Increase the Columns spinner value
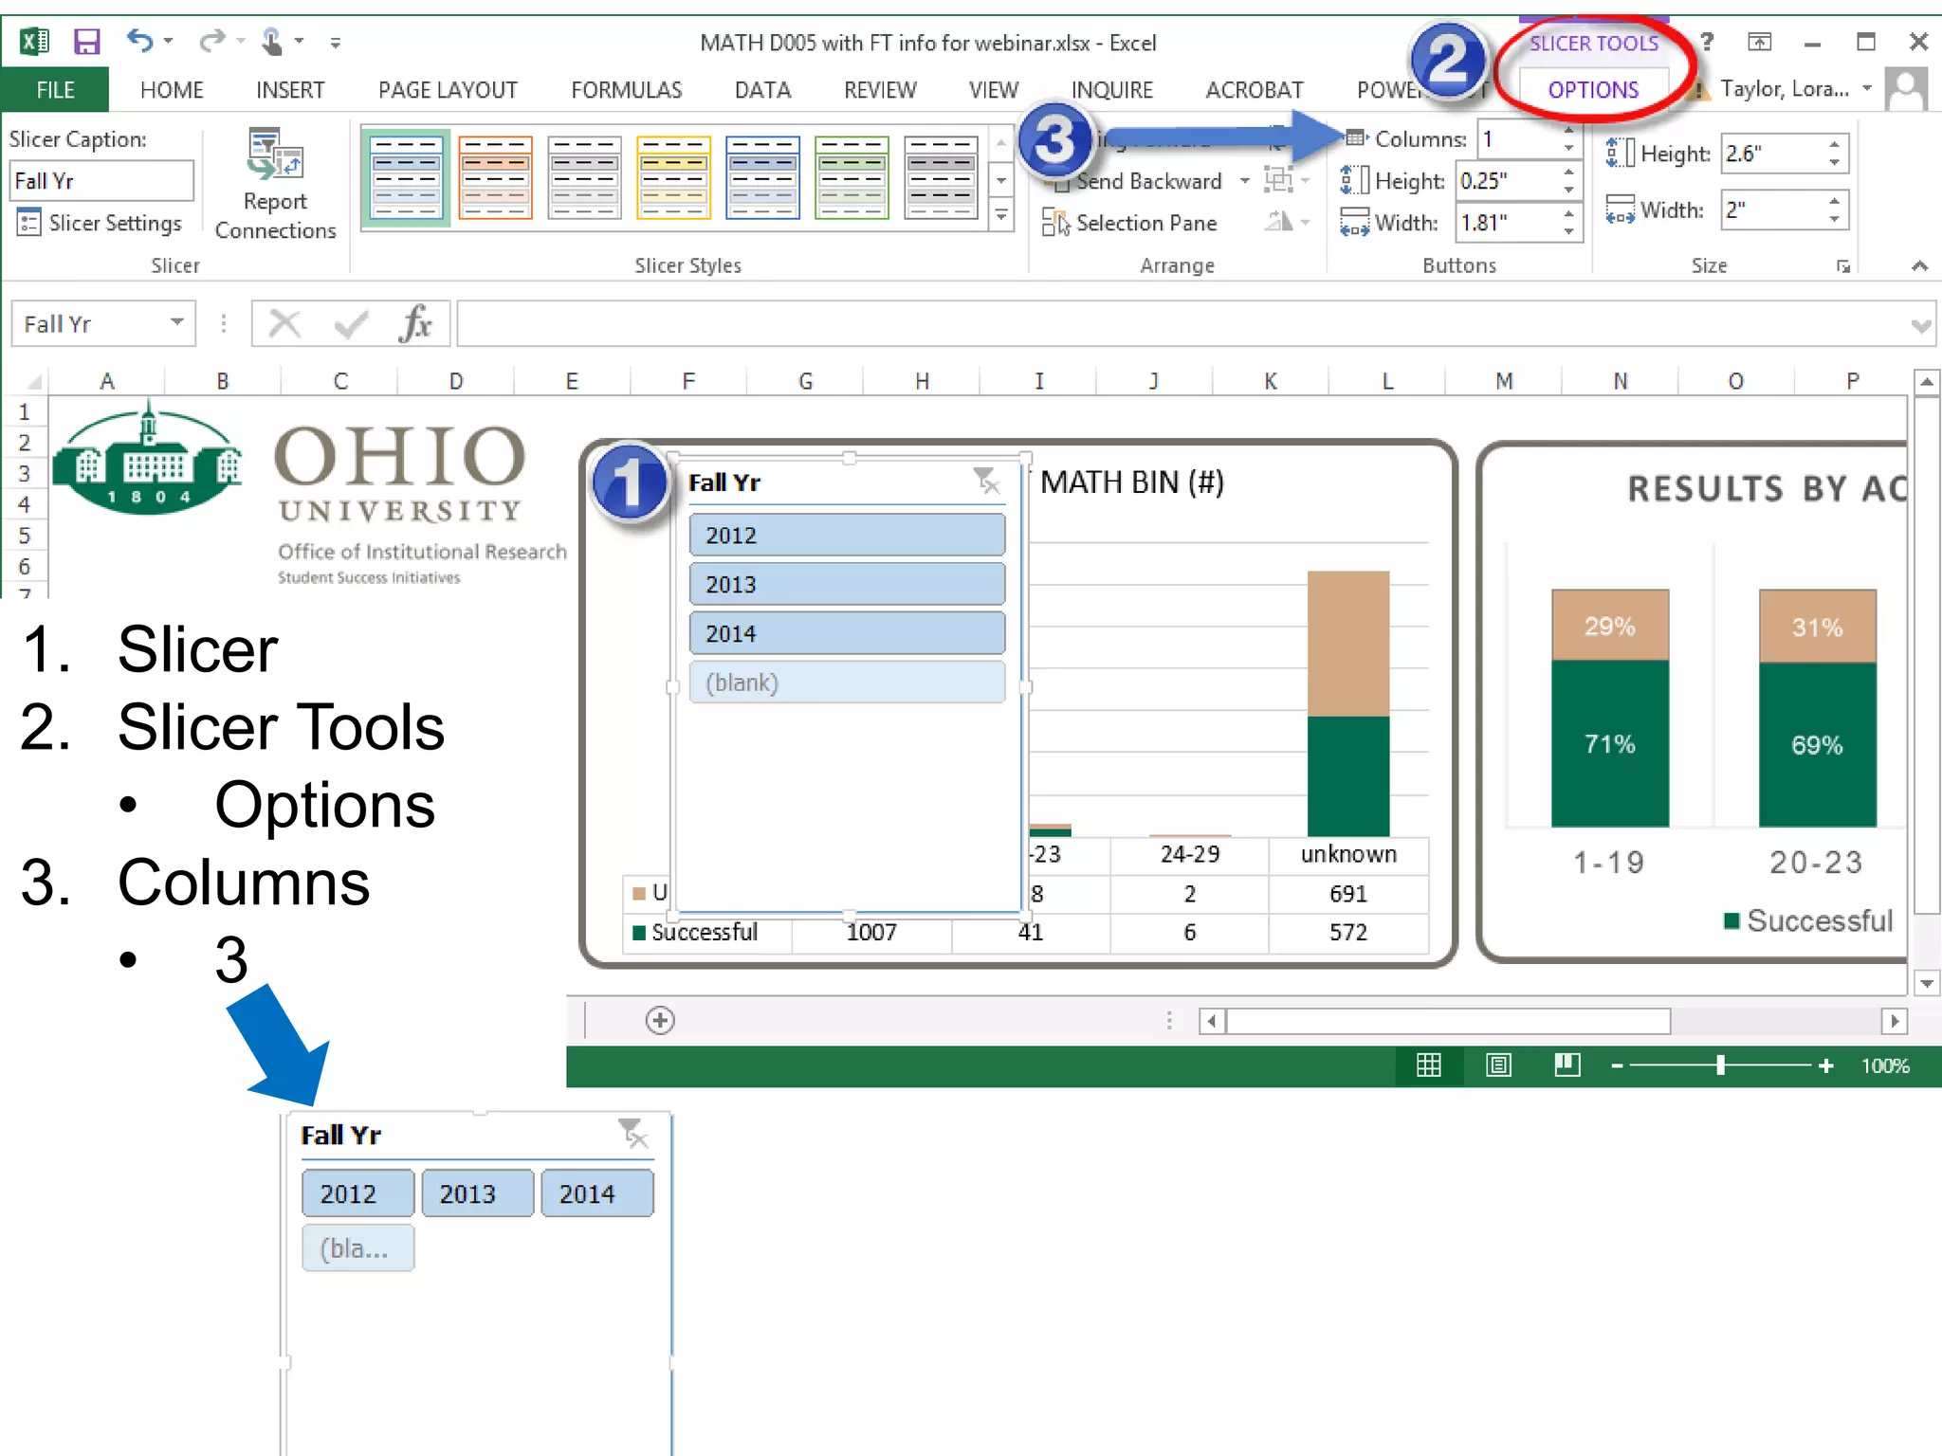 click(x=1570, y=130)
